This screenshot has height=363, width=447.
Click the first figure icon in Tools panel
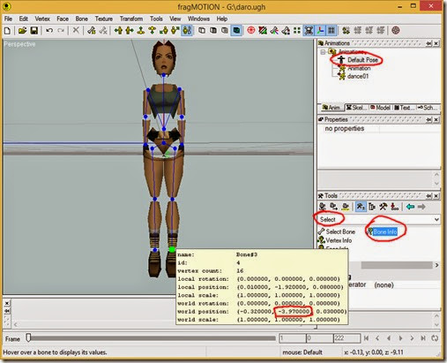[x=323, y=207]
